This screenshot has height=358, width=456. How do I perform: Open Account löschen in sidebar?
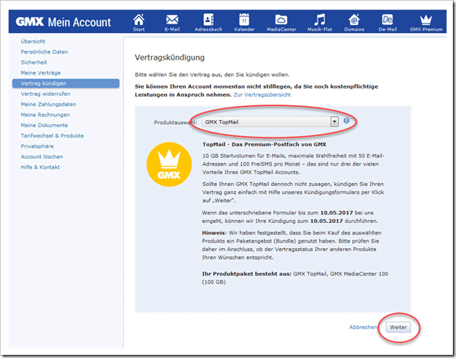[42, 156]
